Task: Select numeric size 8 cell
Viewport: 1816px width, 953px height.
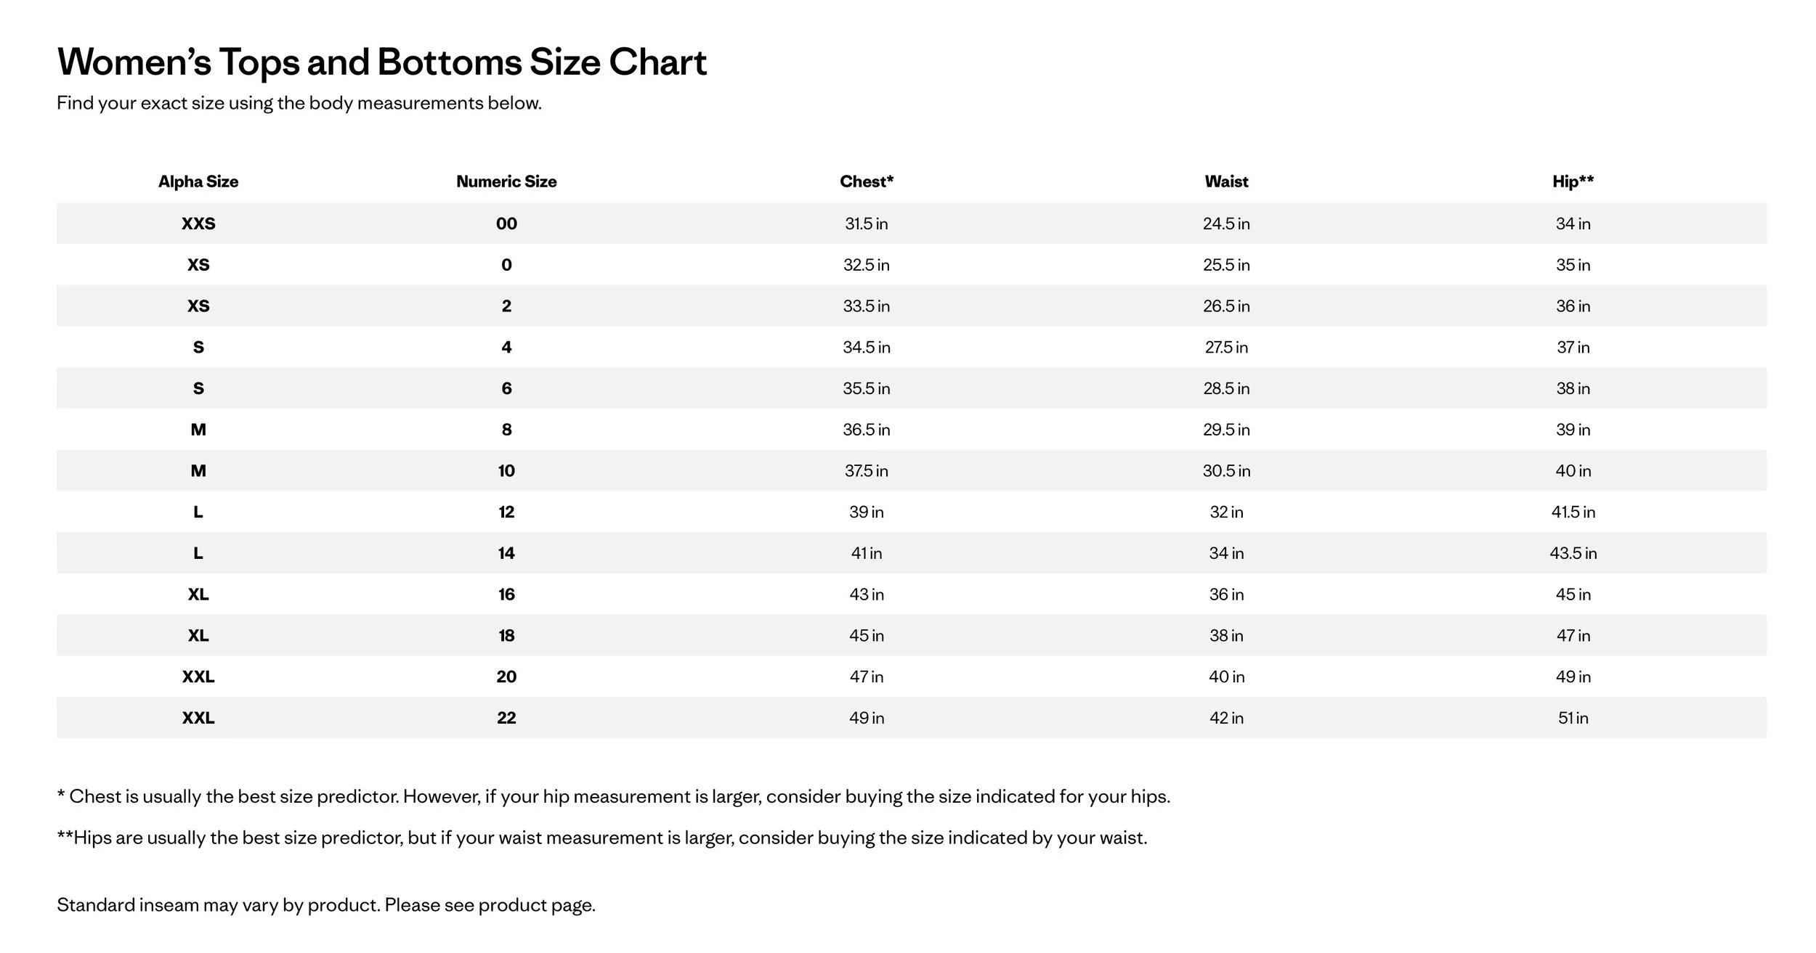Action: [x=506, y=430]
